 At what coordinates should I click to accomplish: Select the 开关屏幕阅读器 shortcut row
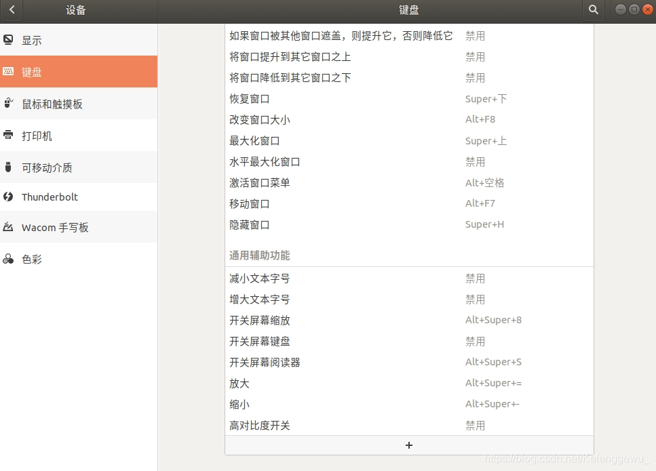[409, 363]
